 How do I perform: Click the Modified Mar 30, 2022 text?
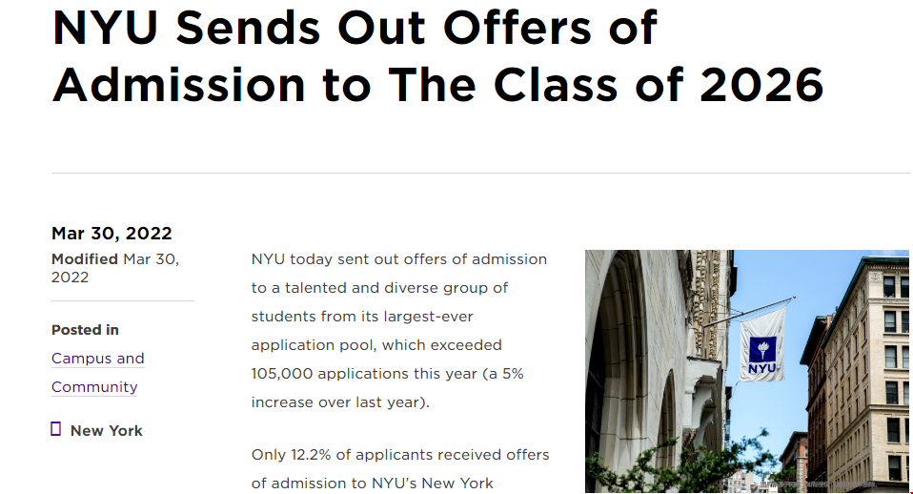(x=115, y=268)
